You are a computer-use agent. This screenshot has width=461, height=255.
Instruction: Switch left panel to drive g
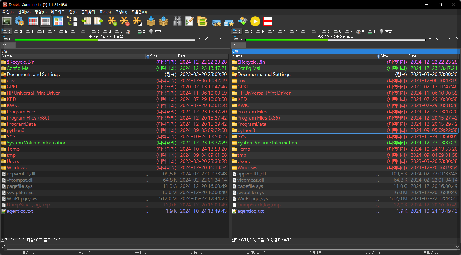[52, 31]
